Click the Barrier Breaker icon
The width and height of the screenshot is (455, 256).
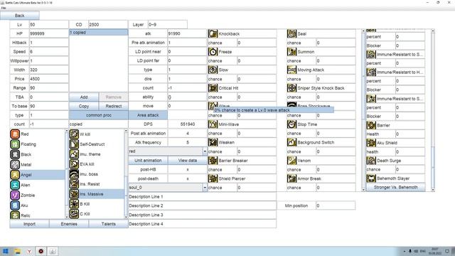(213, 160)
